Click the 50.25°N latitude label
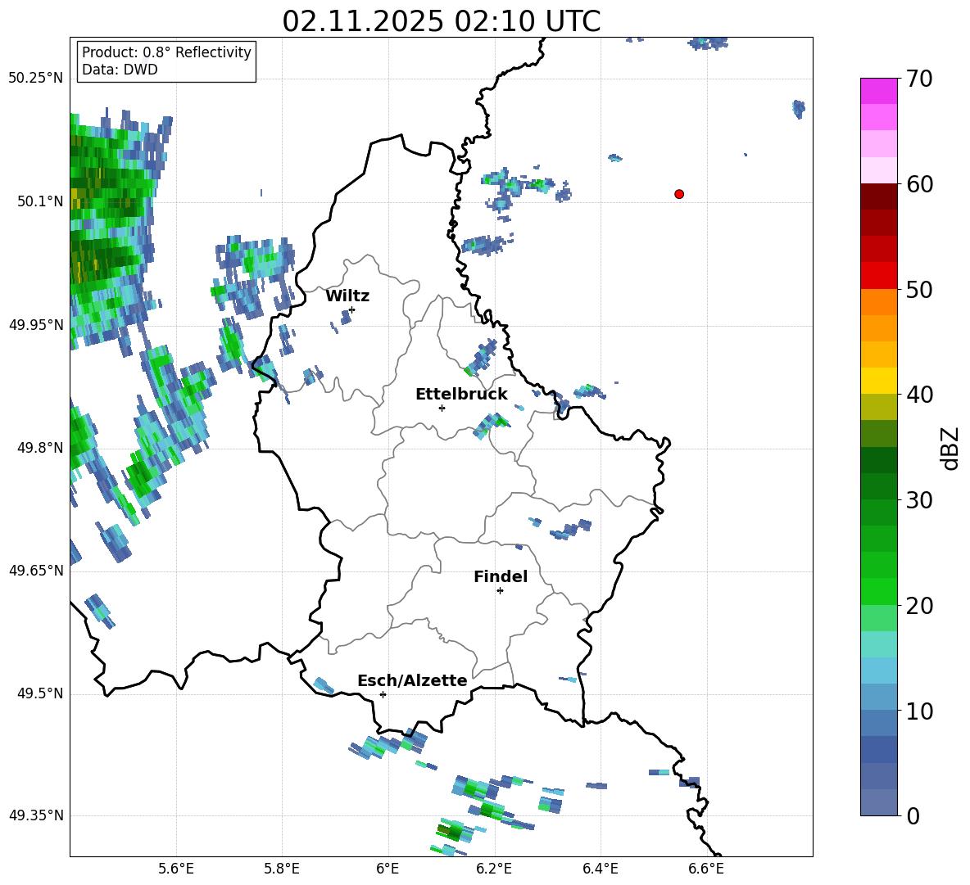Viewport: 970px width, 885px height. tap(36, 79)
